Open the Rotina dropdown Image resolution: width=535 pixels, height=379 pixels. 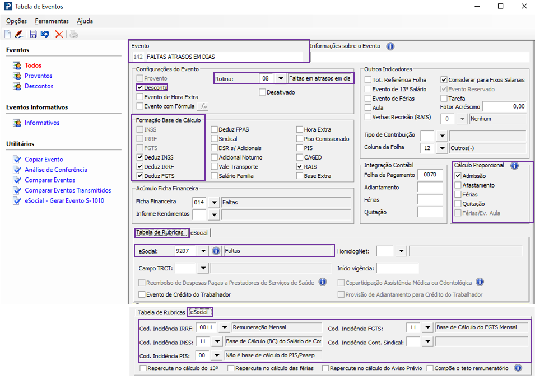click(281, 79)
